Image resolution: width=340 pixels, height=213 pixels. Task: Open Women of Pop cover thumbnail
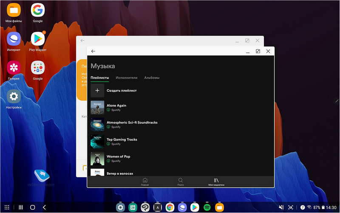[97, 159]
